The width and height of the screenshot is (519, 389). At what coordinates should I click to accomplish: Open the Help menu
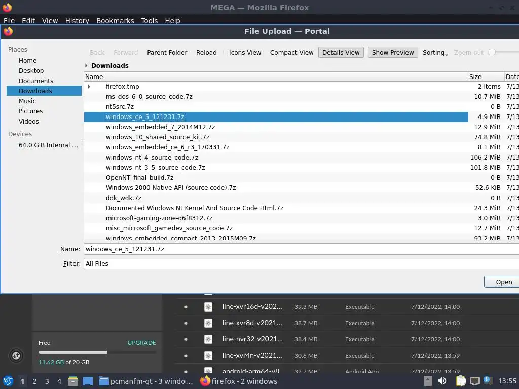click(172, 20)
